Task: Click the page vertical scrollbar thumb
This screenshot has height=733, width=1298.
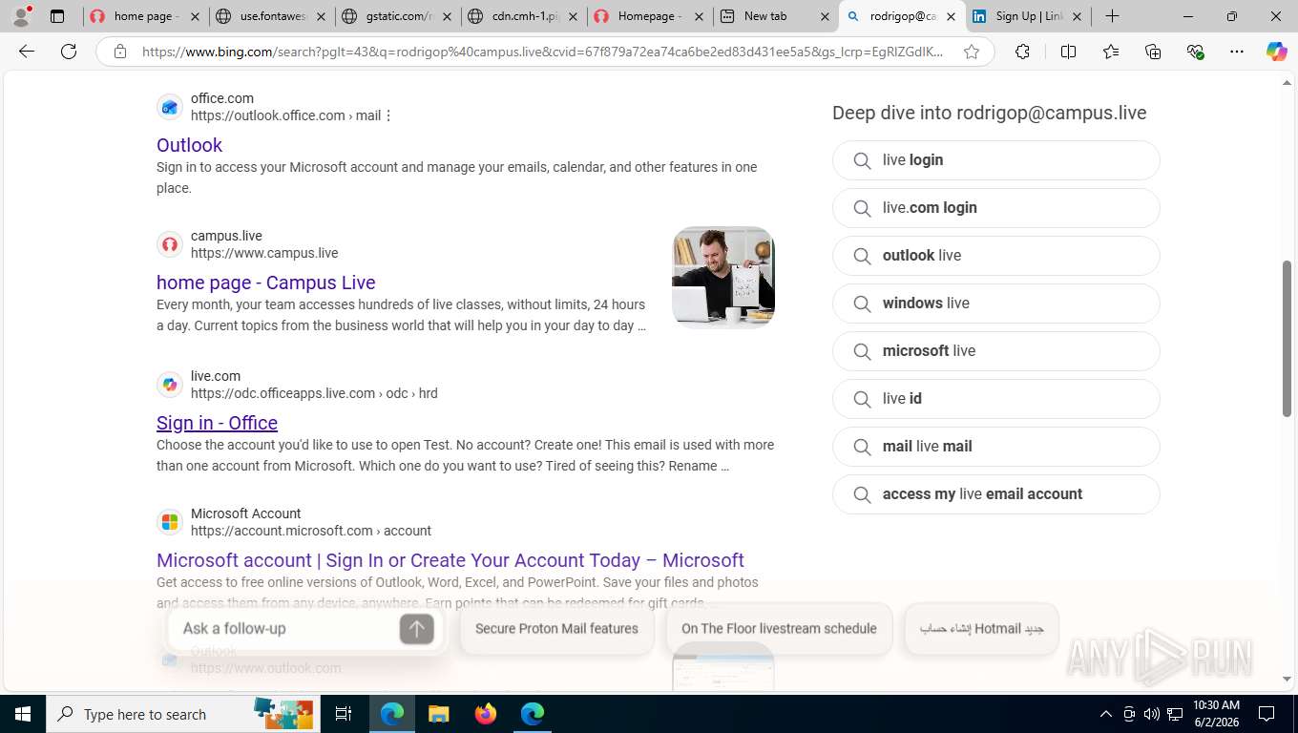Action: [1287, 338]
